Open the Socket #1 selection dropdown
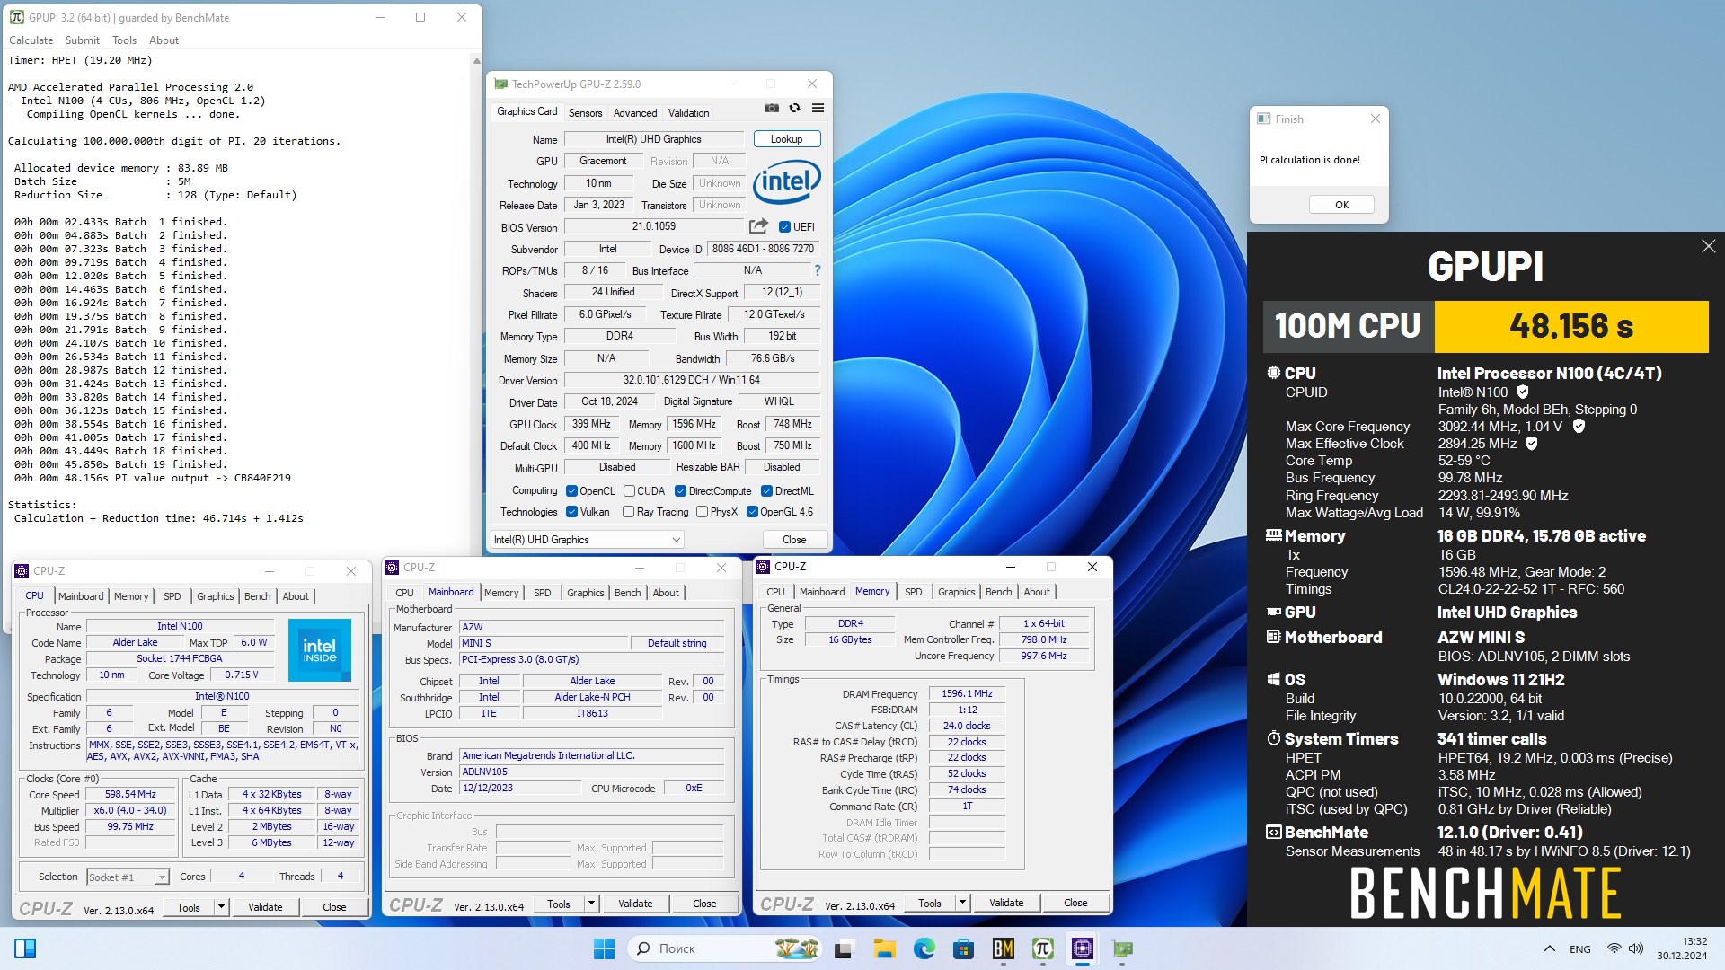This screenshot has height=970, width=1725. coord(128,877)
